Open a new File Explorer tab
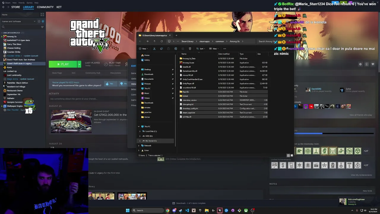 coord(176,35)
